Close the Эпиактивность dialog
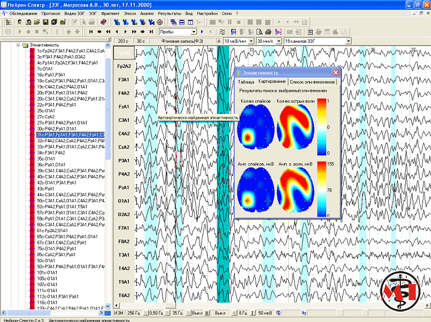The image size is (431, 322). (336, 73)
